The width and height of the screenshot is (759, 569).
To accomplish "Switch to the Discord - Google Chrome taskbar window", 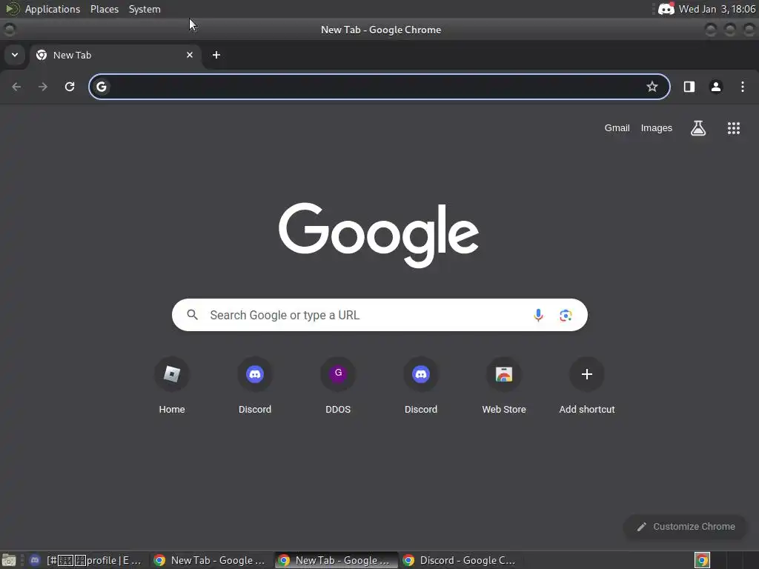I will click(x=460, y=560).
